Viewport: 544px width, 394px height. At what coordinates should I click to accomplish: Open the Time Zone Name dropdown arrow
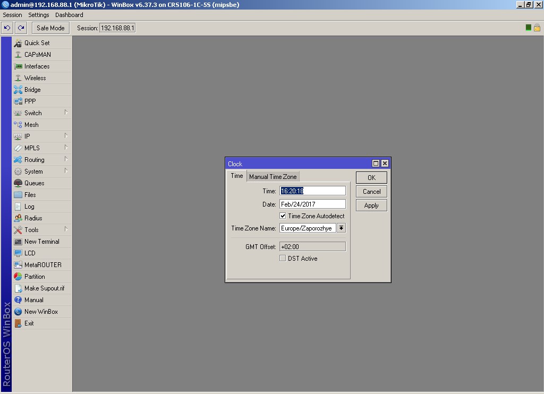342,228
